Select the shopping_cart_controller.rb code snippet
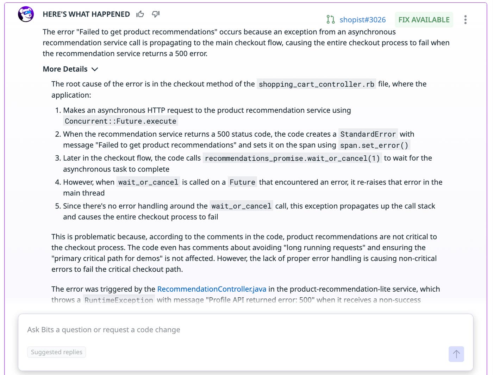The width and height of the screenshot is (493, 375). (316, 84)
